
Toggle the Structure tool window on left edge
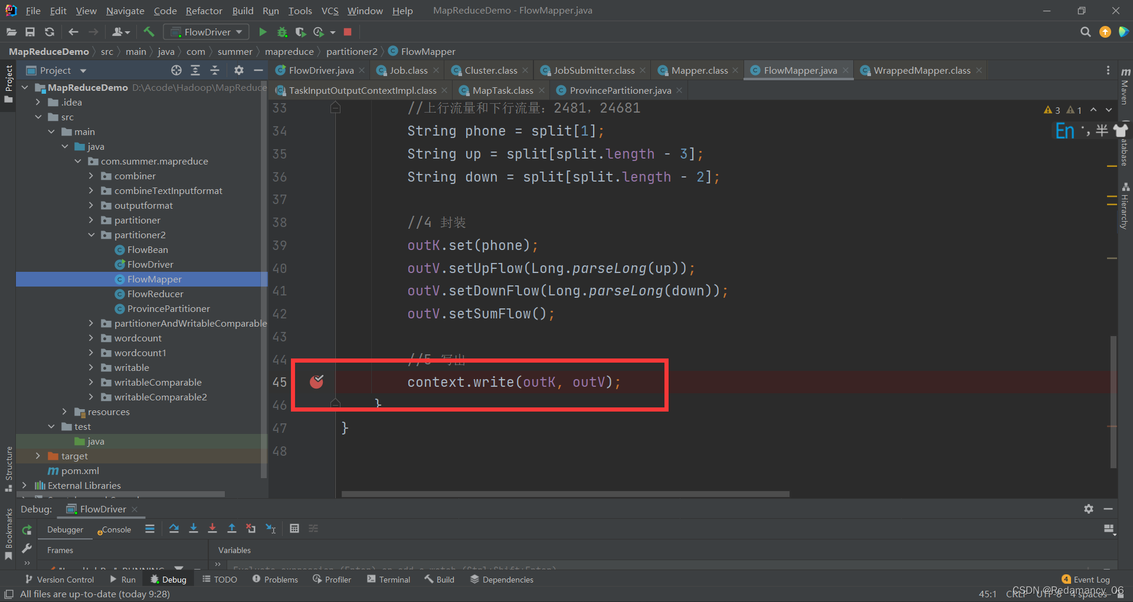[x=8, y=468]
